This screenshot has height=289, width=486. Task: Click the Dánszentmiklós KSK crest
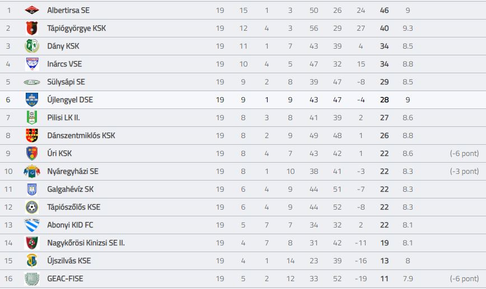pyautogui.click(x=32, y=135)
